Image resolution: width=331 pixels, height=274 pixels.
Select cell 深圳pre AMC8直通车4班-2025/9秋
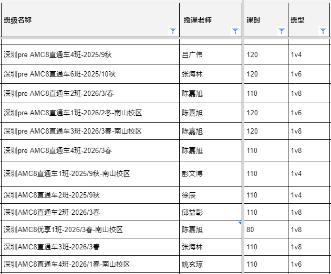[x=90, y=54]
